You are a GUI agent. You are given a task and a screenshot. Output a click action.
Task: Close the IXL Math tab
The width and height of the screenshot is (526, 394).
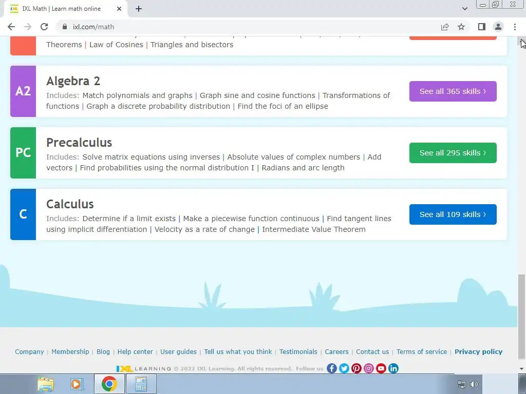(x=119, y=9)
